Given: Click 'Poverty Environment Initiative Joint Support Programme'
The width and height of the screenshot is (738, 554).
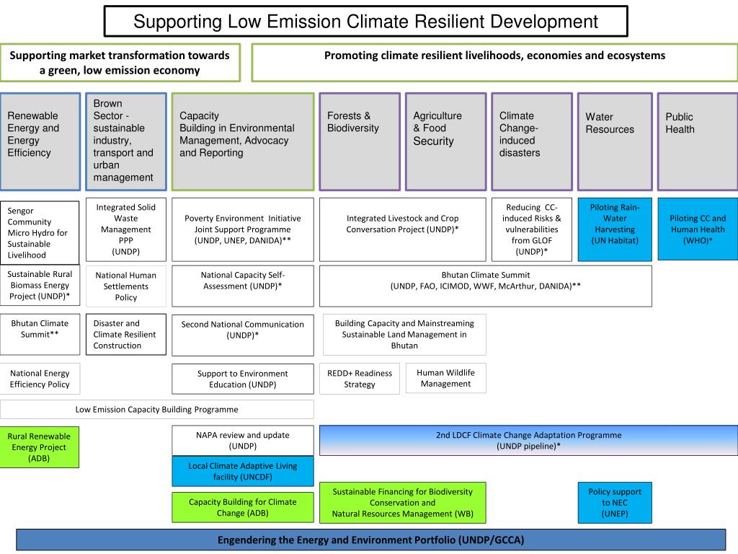Looking at the screenshot, I should click(243, 229).
